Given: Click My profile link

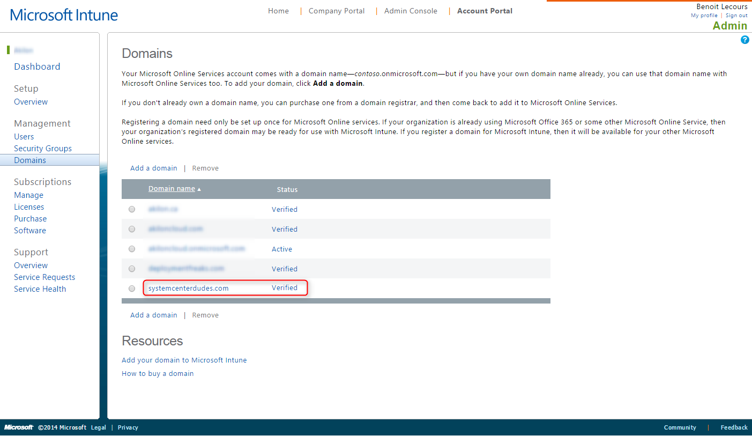Looking at the screenshot, I should point(704,16).
